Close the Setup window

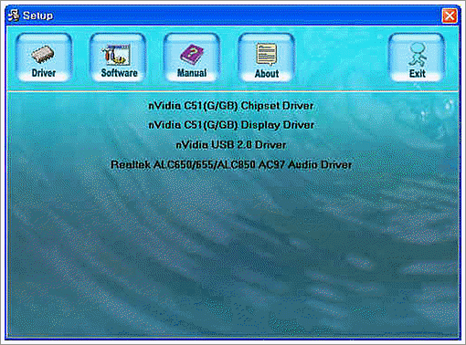[450, 16]
